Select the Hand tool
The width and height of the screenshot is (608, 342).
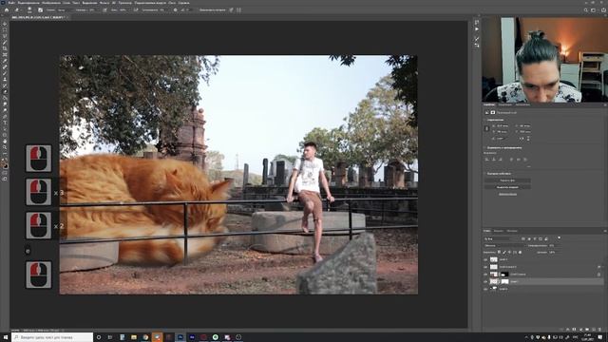[x=5, y=142]
